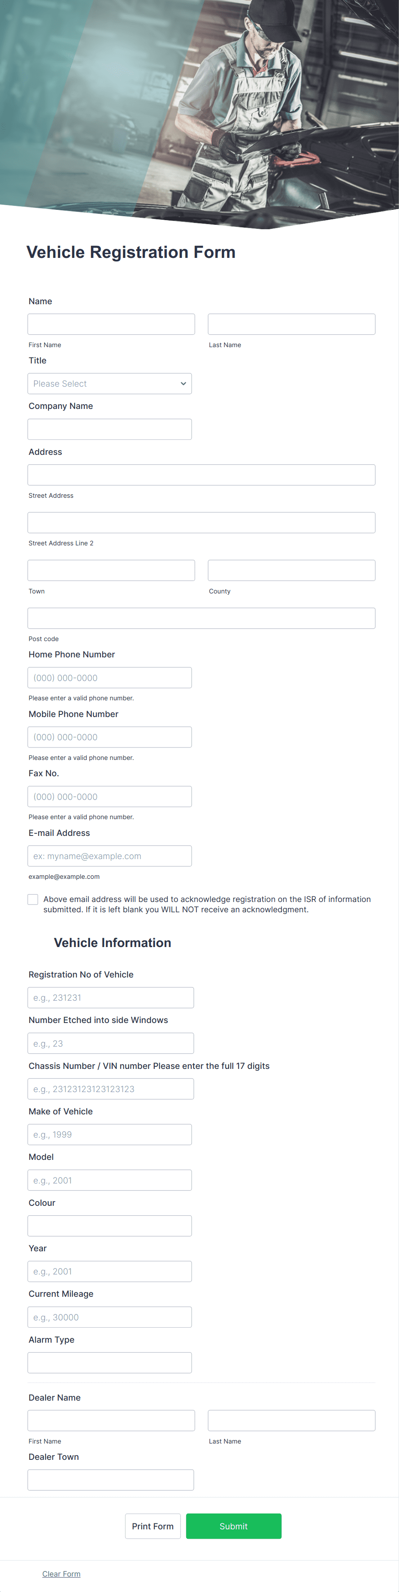The height and width of the screenshot is (1592, 399).
Task: Click the E-mail Address input box
Action: pos(109,856)
